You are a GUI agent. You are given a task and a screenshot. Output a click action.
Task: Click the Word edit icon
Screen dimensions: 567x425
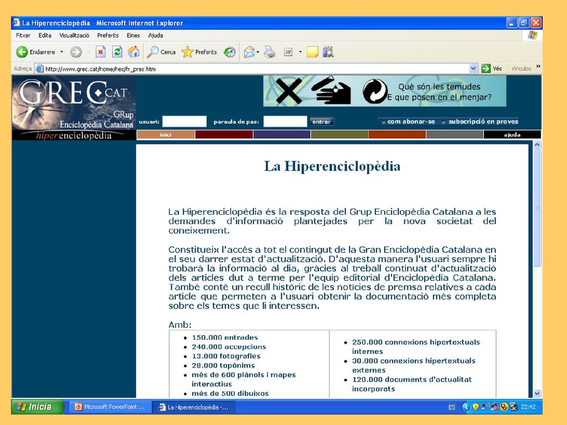[x=288, y=52]
